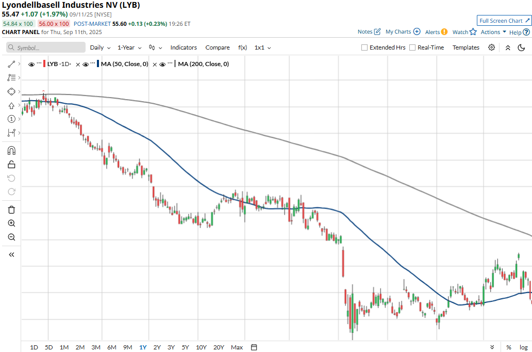Image resolution: width=532 pixels, height=352 pixels.
Task: Open the 1-Year period dropdown
Action: (x=129, y=47)
